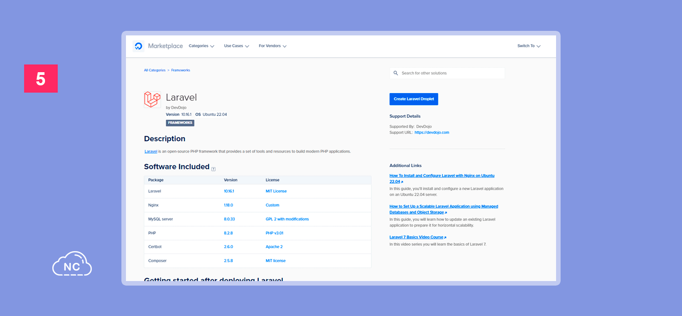Click PHP version 8.2.8

(x=228, y=233)
